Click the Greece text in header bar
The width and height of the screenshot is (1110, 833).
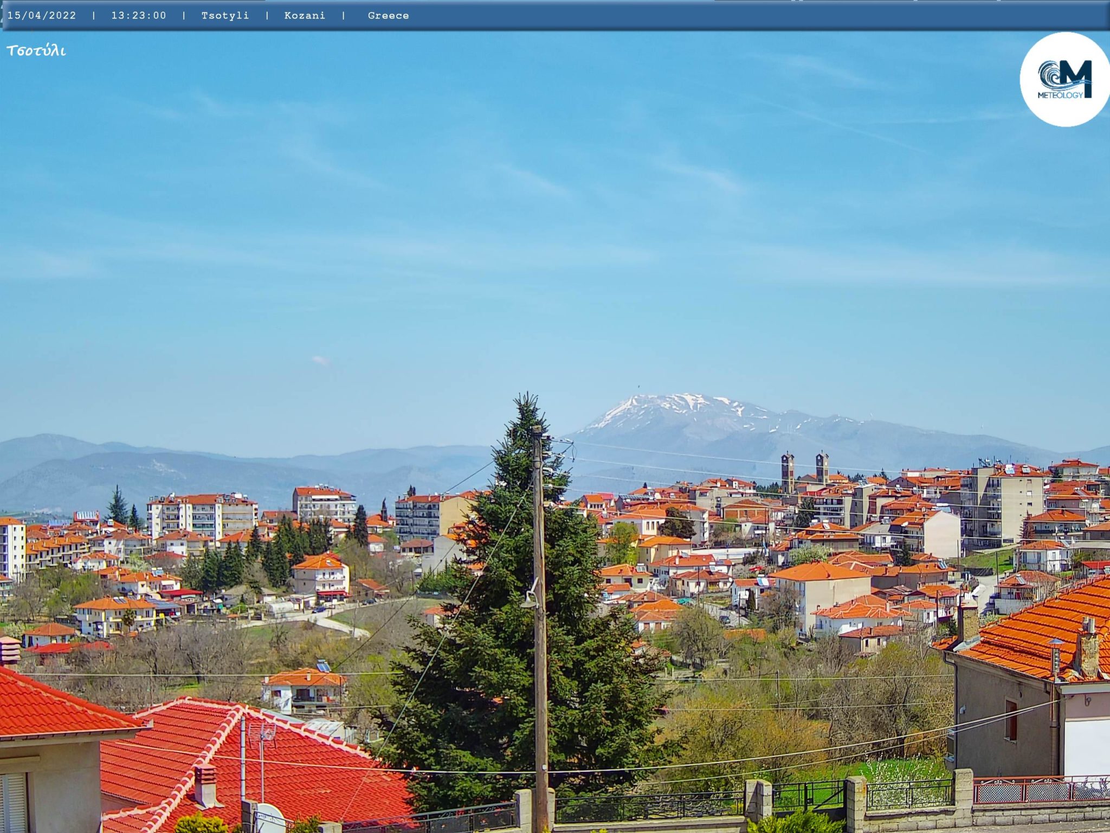point(388,16)
